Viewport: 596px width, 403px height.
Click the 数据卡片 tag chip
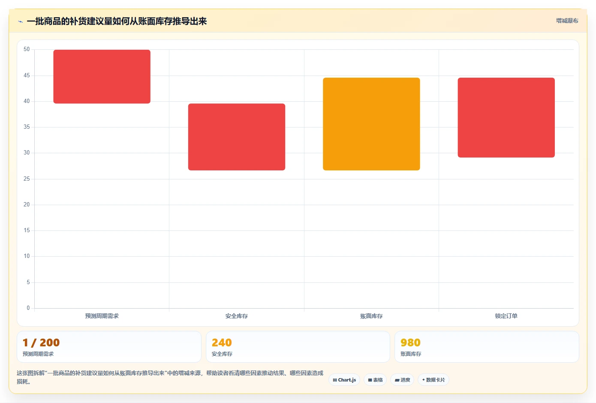point(433,380)
